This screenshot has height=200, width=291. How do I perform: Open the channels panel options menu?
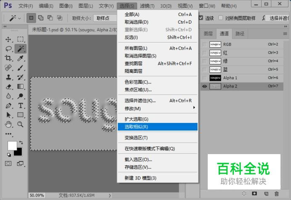click(x=285, y=34)
